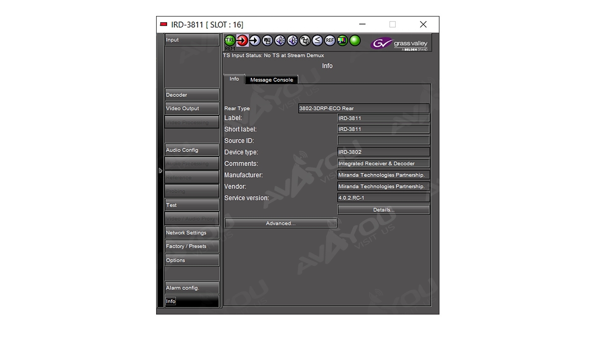600x337 pixels.
Task: Click the empty Source ID field
Action: click(x=383, y=141)
